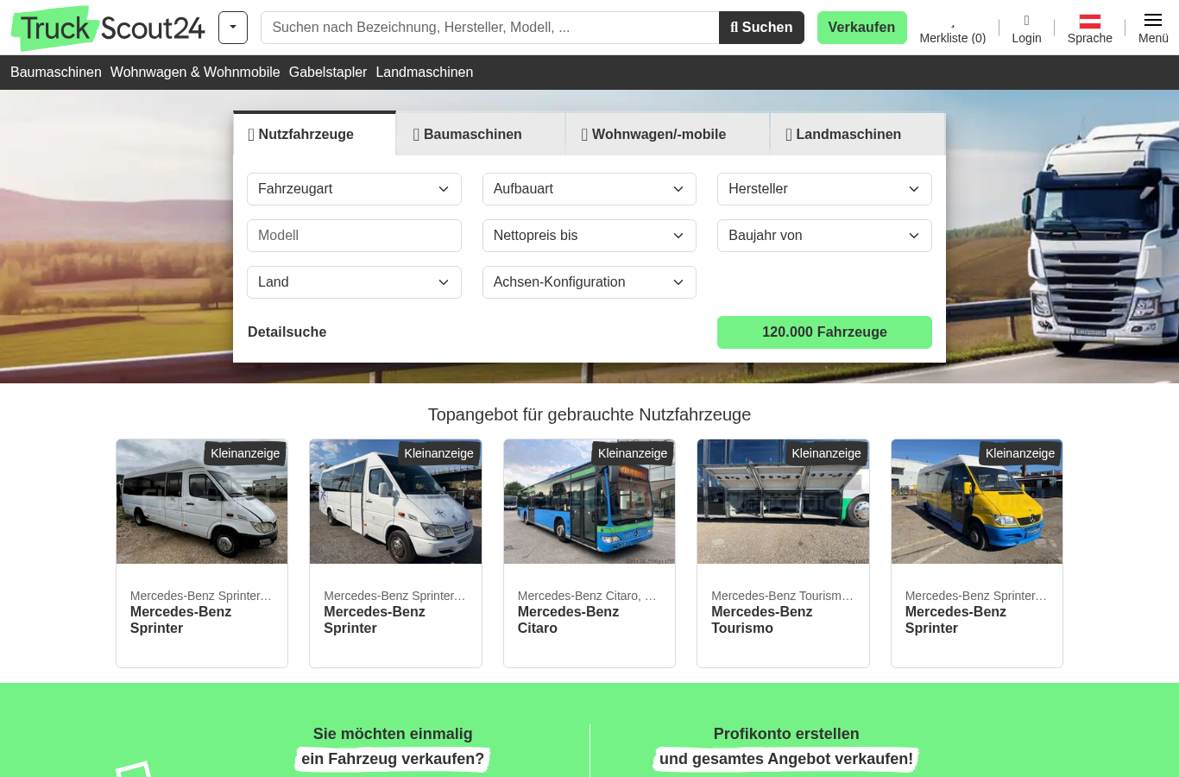Open the blue Mercedes-Benz Citaro bus photo

[x=589, y=502]
